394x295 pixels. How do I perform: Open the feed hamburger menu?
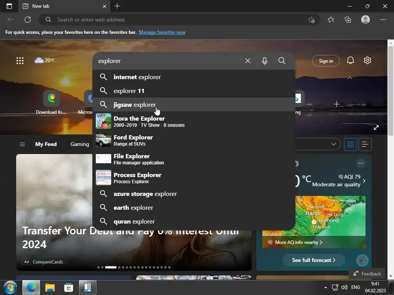(22, 144)
